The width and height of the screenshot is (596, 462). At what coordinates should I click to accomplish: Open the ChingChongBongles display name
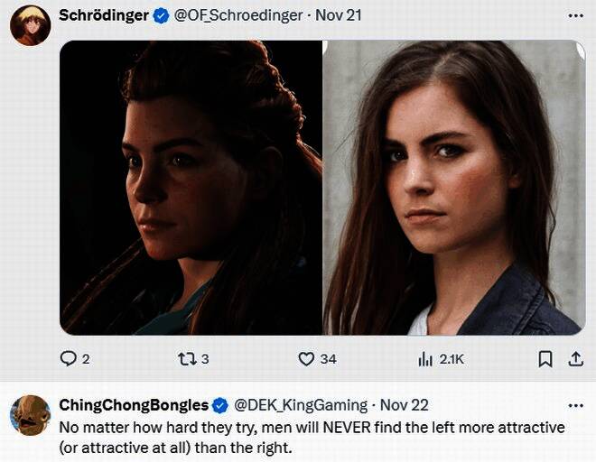click(x=133, y=405)
